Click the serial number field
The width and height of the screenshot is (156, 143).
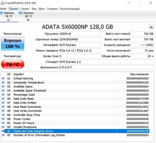pos(80,39)
